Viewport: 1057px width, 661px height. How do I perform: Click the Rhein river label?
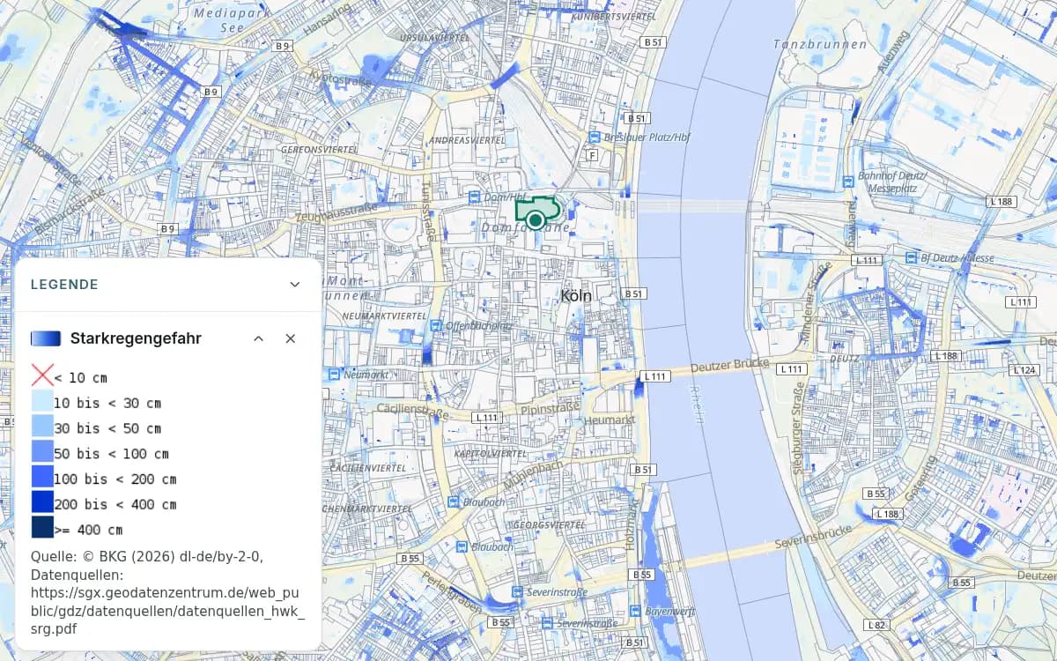click(x=697, y=404)
